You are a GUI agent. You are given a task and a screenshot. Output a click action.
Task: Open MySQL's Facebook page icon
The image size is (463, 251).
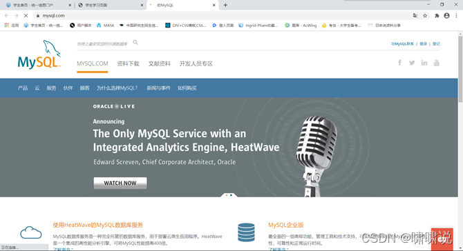[399, 63]
